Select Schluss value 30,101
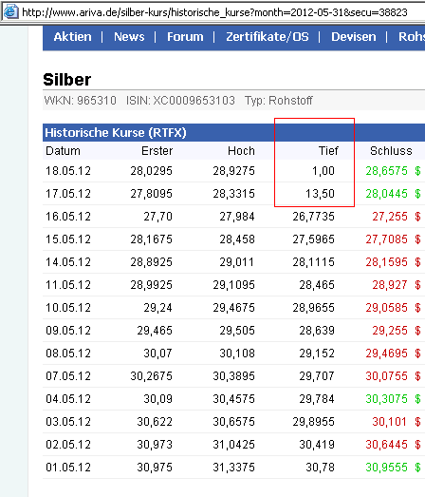The image size is (425, 497). coord(389,422)
